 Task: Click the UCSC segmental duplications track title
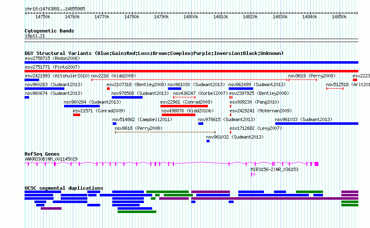(64, 188)
